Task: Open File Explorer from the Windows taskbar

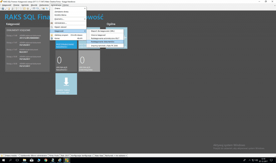Action: (25, 160)
